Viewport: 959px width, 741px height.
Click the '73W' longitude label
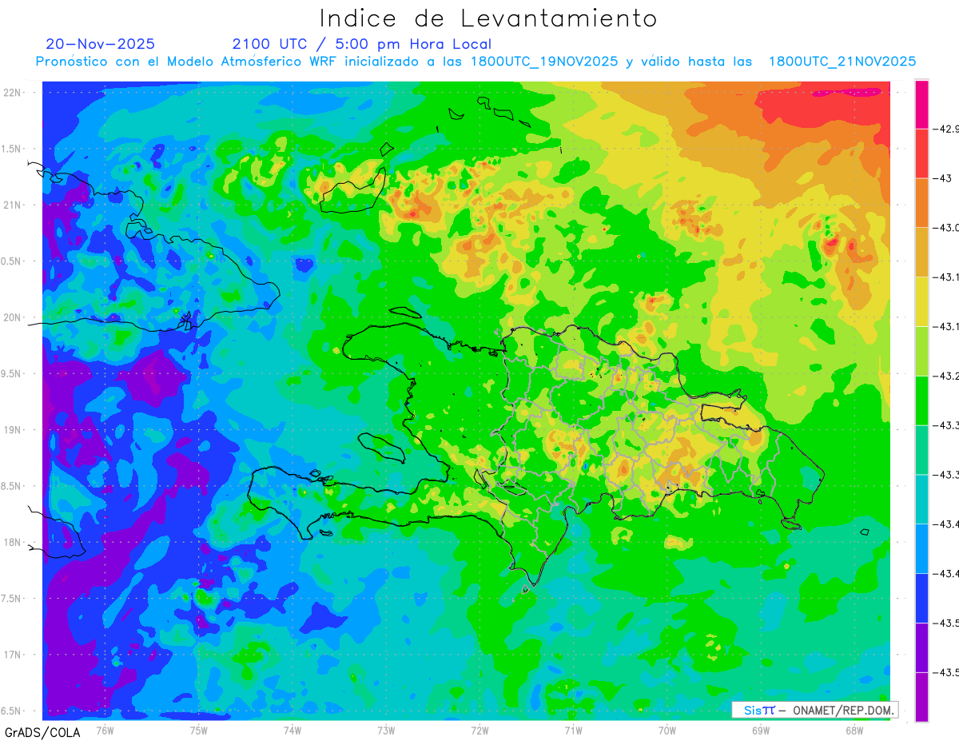pos(386,730)
